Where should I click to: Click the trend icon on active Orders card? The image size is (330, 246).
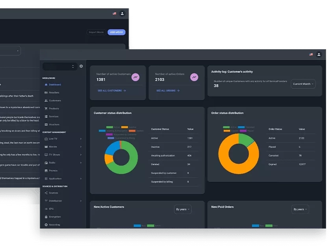[x=194, y=77]
